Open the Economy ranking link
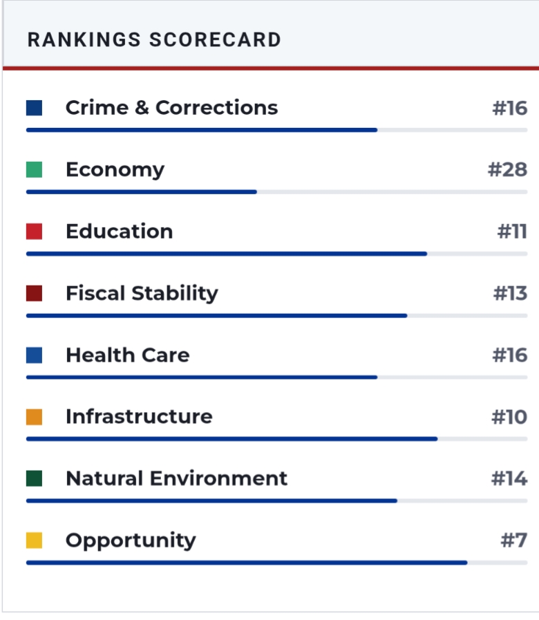 click(115, 169)
